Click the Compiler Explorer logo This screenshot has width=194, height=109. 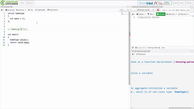point(9,3)
